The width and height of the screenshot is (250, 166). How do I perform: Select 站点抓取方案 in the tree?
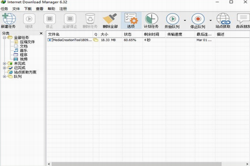[25, 72]
